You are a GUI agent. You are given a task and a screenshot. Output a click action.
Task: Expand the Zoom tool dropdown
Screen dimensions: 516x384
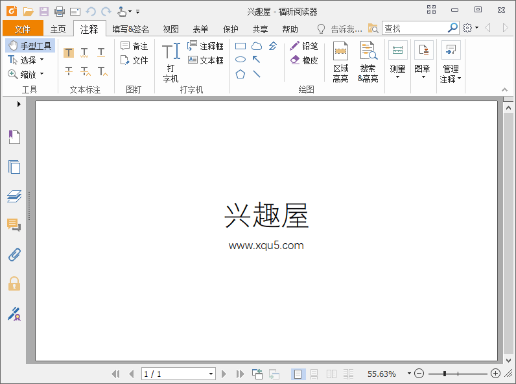(x=41, y=74)
